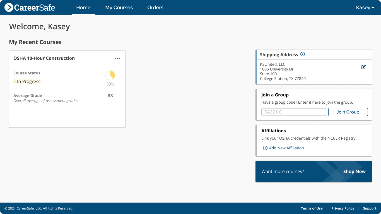Click the Shop Now button
The image size is (381, 214).
(354, 171)
